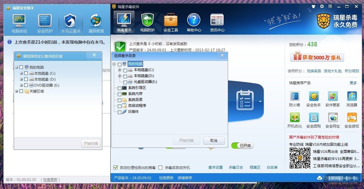The height and width of the screenshot is (189, 364).
Task: Toggle 杀毒后自动关机 checkbox
Action: (160, 168)
